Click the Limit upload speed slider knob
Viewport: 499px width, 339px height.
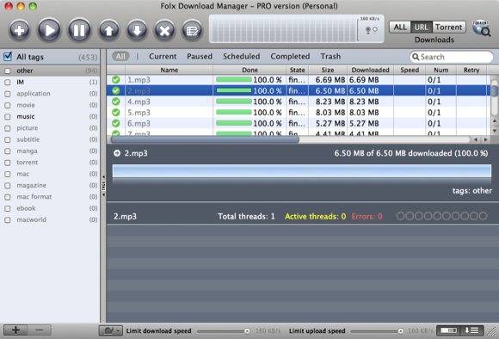point(401,331)
